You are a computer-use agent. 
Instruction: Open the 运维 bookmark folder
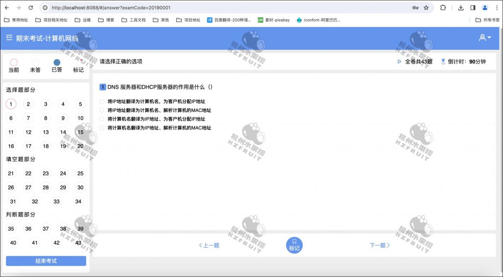pyautogui.click(x=83, y=20)
